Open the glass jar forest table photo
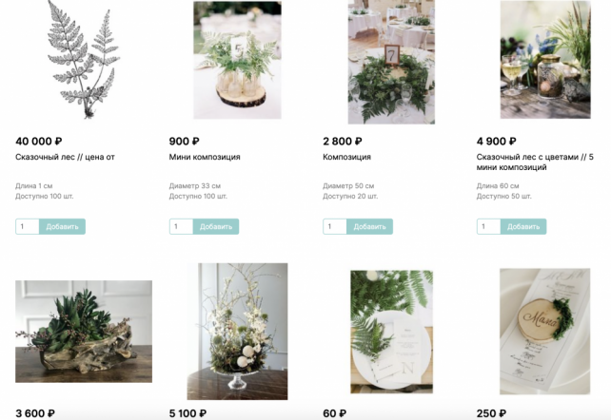611x420 pixels. [545, 60]
